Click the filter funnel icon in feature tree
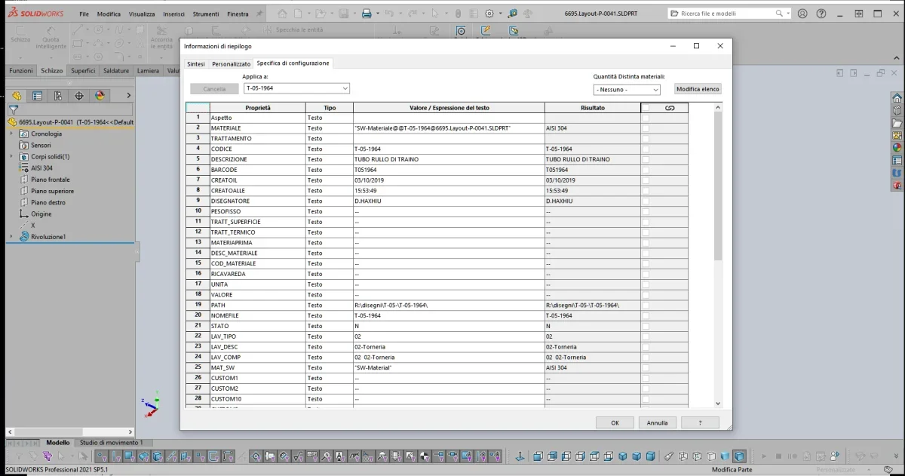 click(x=13, y=109)
